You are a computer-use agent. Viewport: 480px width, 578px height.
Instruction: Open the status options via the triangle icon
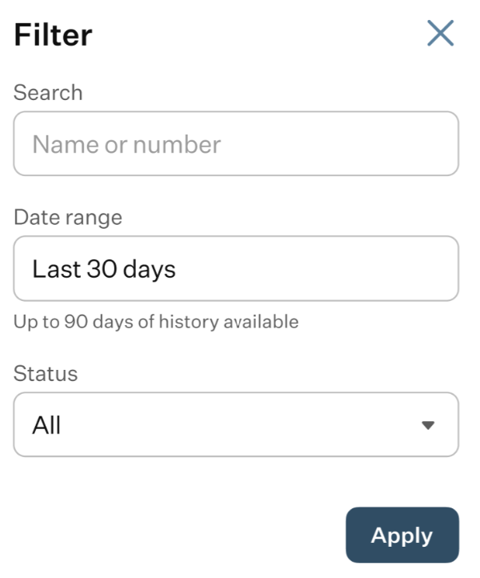pyautogui.click(x=428, y=425)
